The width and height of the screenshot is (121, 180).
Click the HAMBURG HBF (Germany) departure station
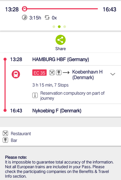point(60,59)
